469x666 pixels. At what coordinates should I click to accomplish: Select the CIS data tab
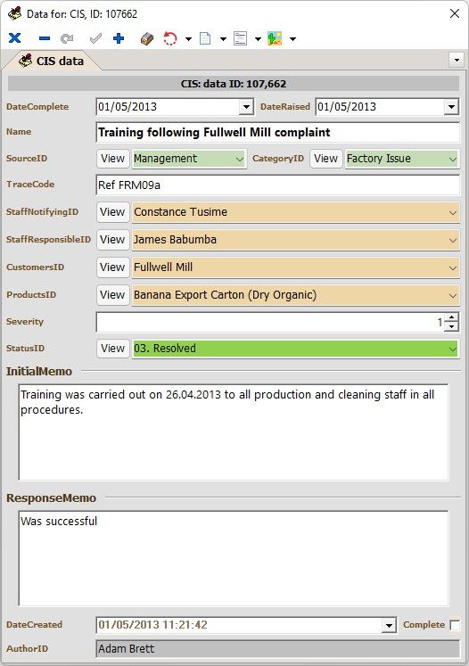coord(52,62)
